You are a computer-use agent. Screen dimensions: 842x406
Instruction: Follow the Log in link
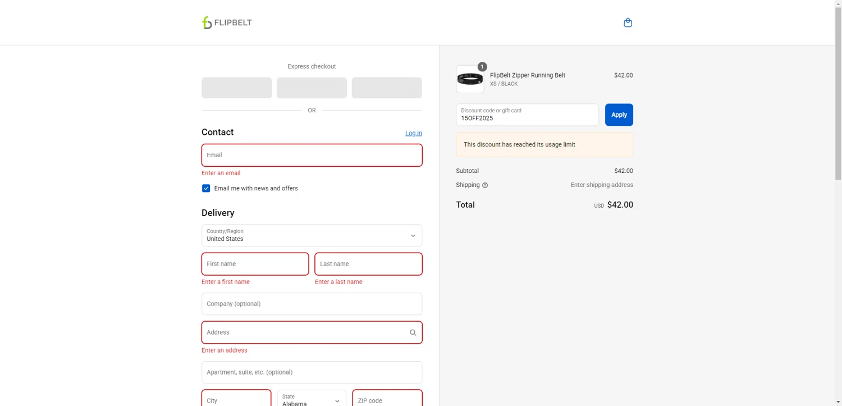(x=414, y=133)
